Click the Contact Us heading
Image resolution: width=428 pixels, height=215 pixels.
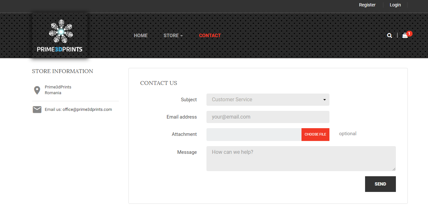[x=159, y=83]
